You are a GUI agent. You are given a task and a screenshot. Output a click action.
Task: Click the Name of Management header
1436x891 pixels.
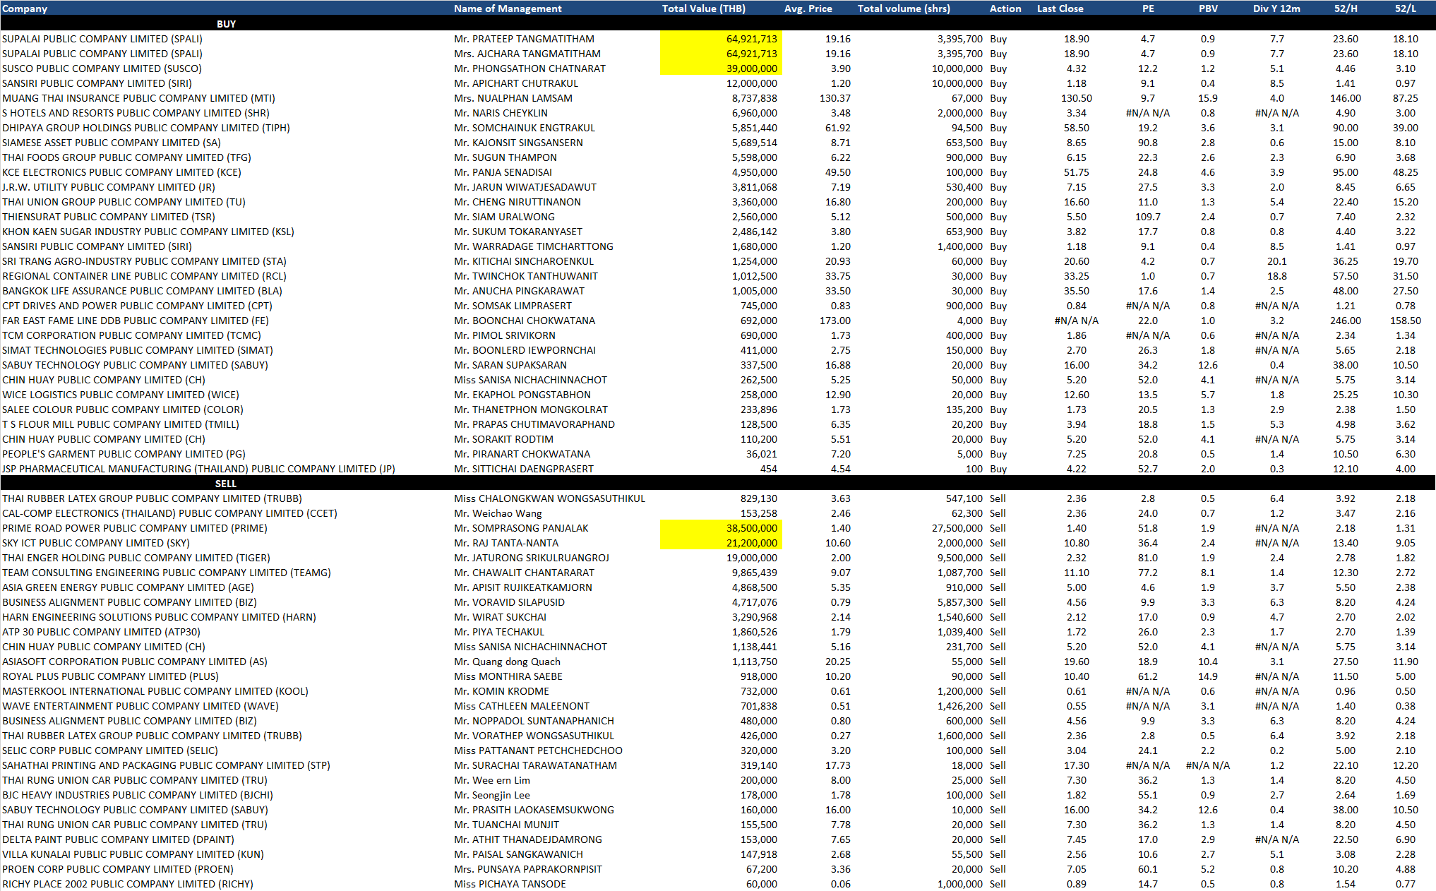(508, 8)
